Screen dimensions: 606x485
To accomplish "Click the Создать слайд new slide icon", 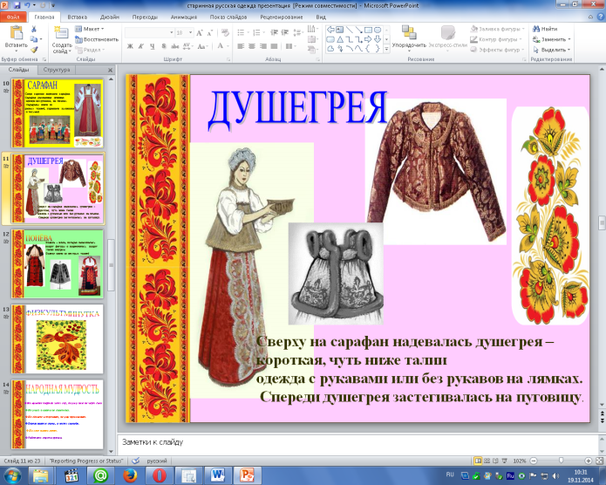I will click(x=61, y=33).
